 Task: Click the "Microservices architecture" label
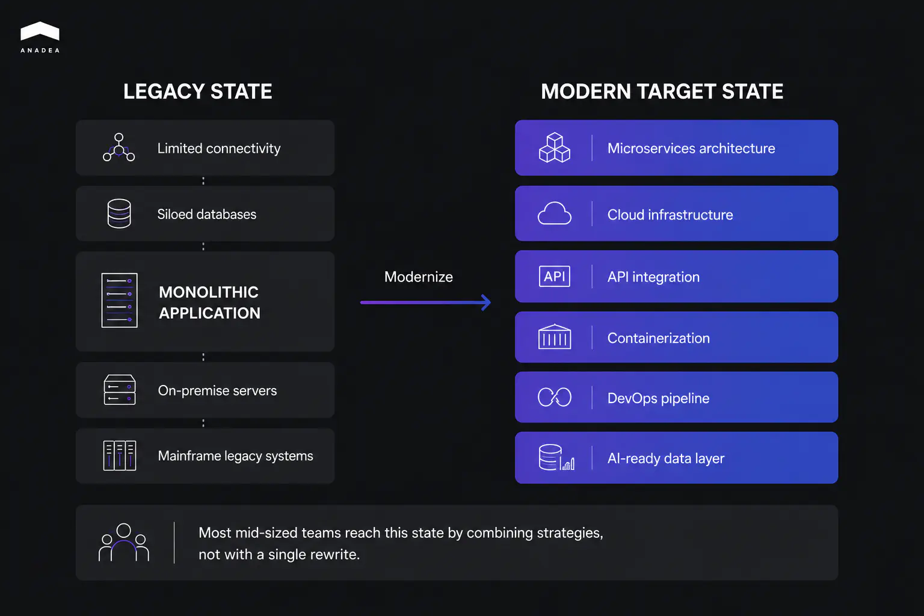click(691, 148)
